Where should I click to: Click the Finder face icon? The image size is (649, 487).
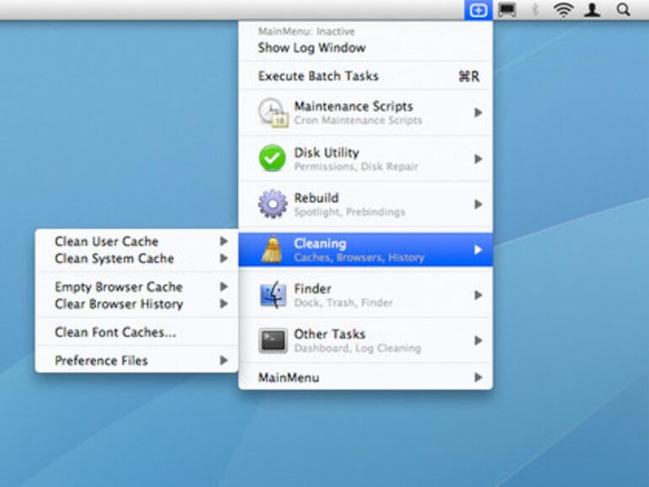[273, 295]
